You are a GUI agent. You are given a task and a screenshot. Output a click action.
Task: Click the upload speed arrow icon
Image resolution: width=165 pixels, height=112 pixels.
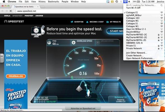[98, 43]
